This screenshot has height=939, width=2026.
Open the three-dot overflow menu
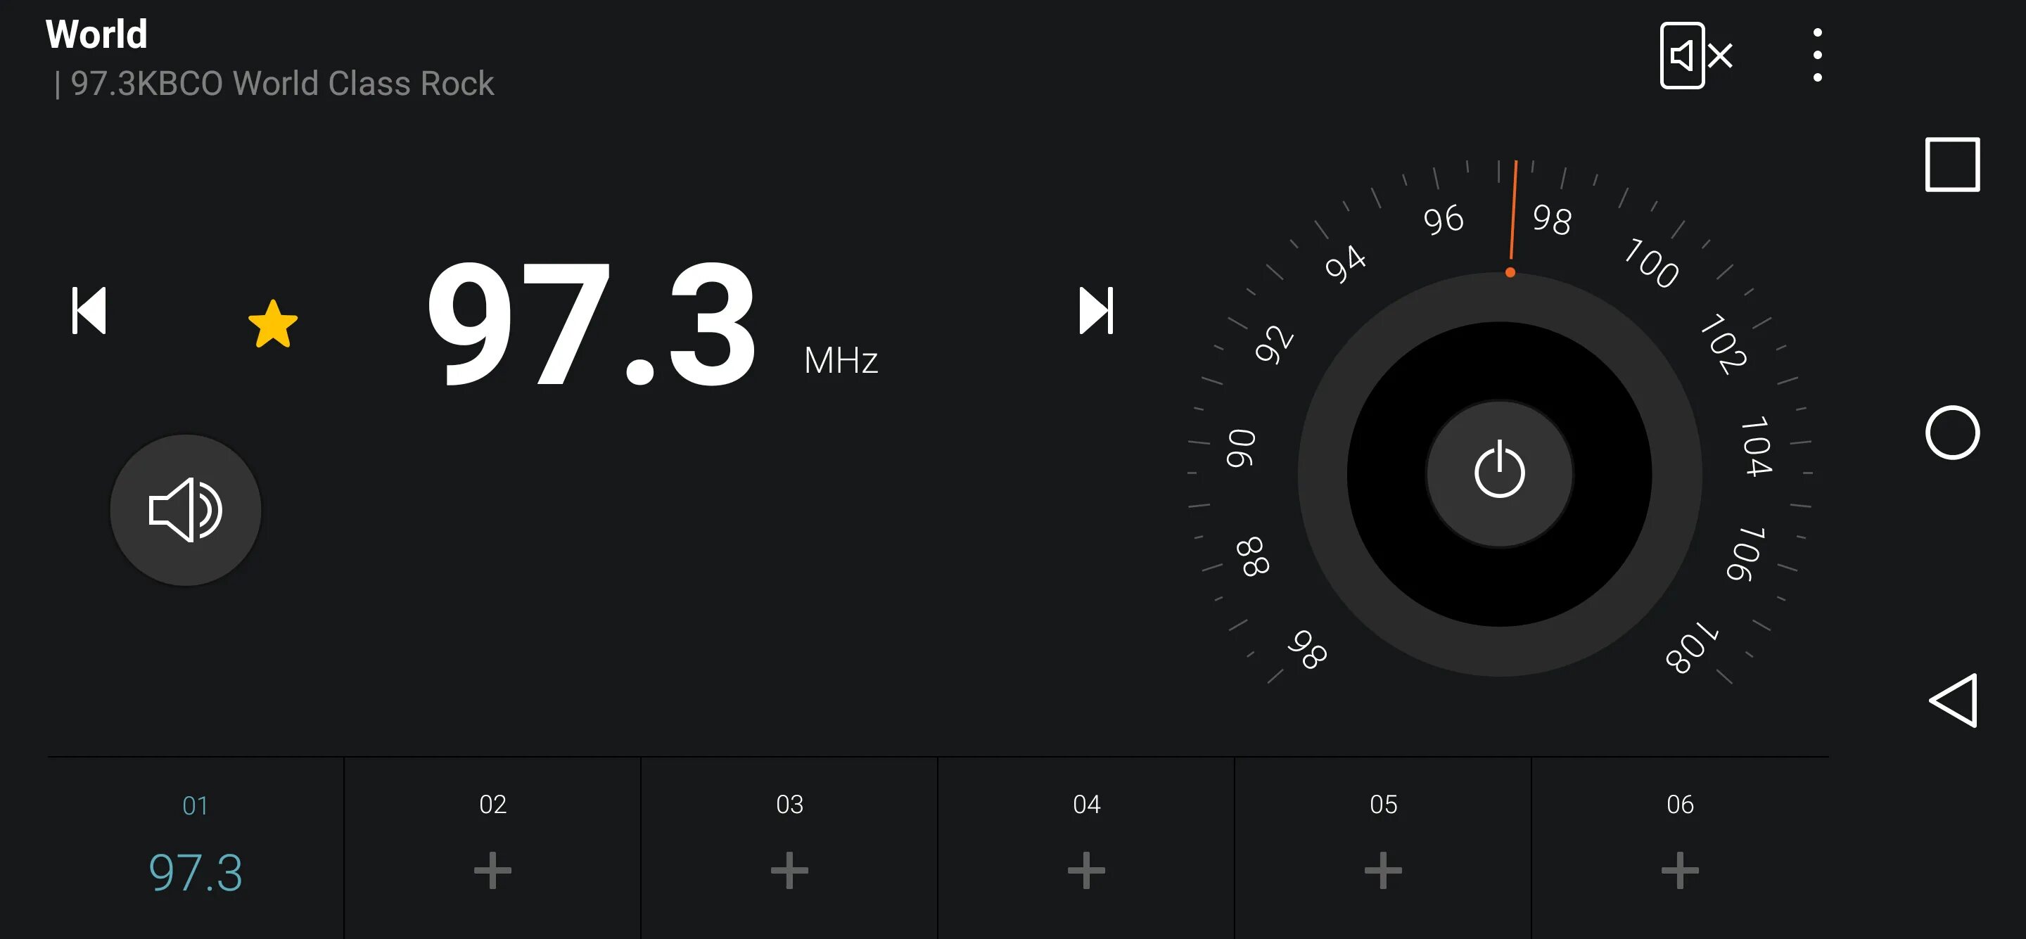coord(1817,55)
